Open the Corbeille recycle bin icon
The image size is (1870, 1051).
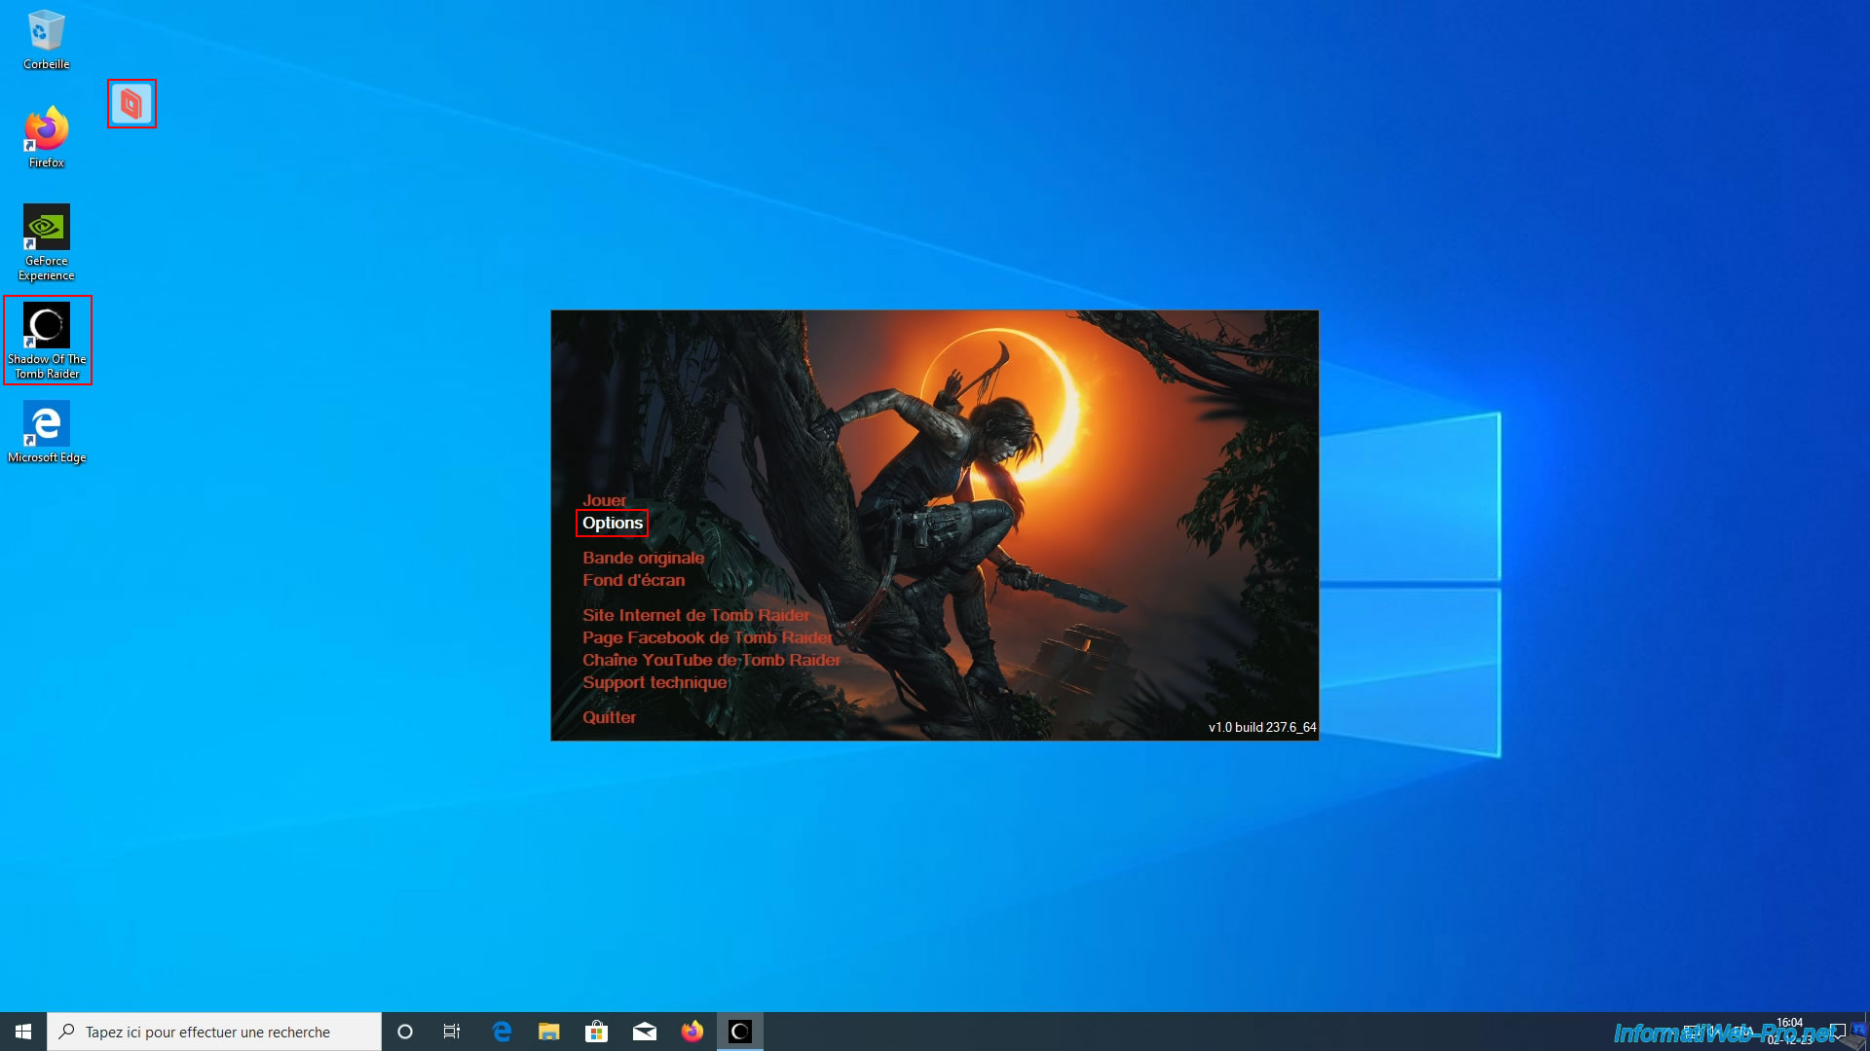pyautogui.click(x=46, y=40)
